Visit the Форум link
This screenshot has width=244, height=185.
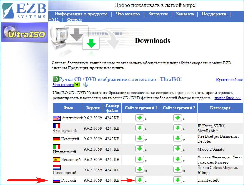coord(74,20)
